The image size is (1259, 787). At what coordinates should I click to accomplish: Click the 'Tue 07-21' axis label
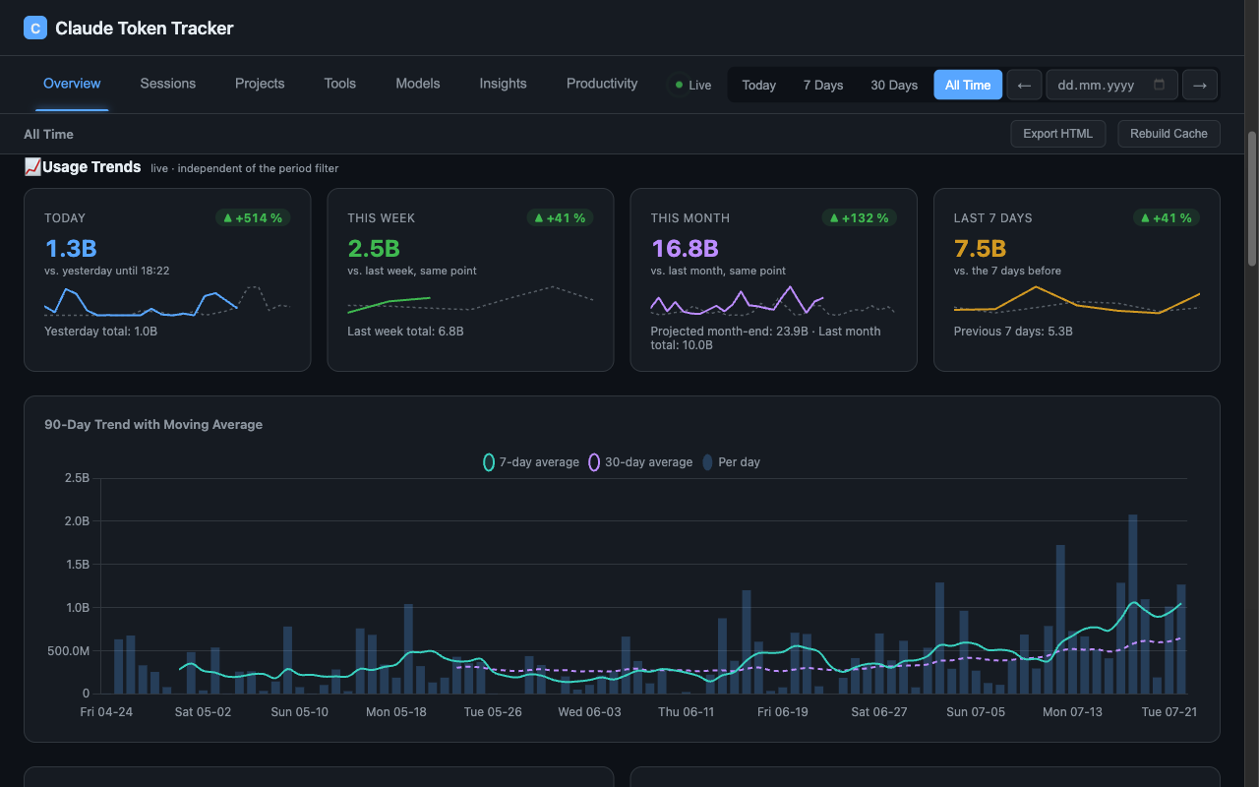[1169, 711]
